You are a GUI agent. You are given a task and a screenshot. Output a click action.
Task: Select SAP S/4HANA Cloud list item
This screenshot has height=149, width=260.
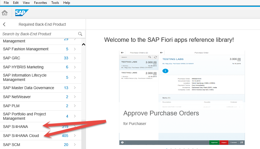(41, 136)
